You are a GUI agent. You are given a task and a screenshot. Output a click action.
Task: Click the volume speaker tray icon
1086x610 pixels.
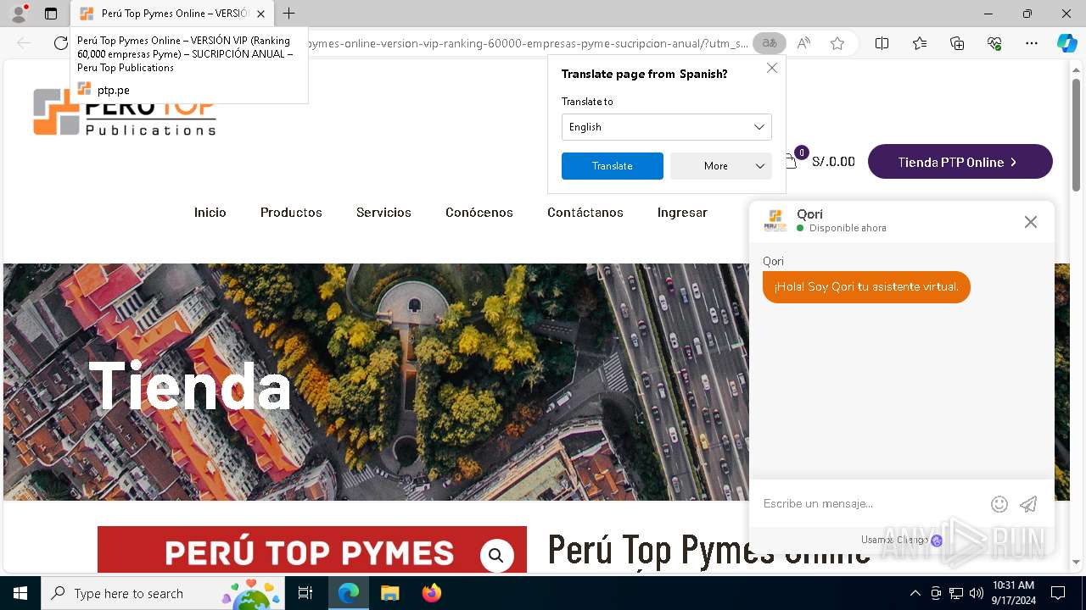pyautogui.click(x=977, y=593)
